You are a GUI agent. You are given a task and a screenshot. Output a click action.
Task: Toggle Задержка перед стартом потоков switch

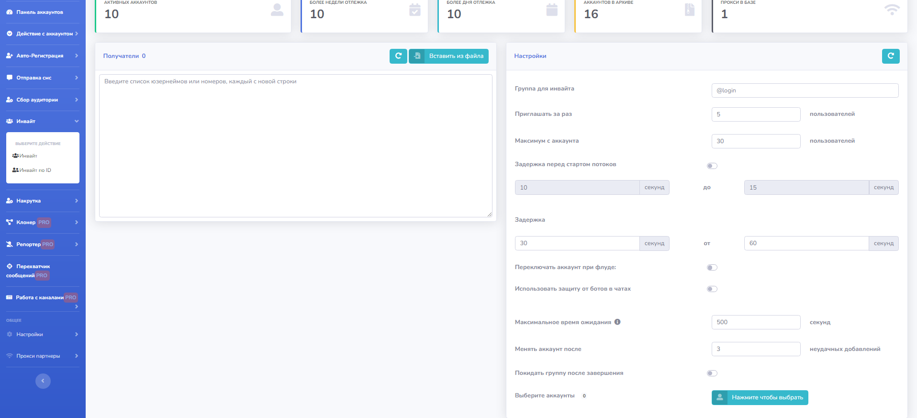coord(712,166)
